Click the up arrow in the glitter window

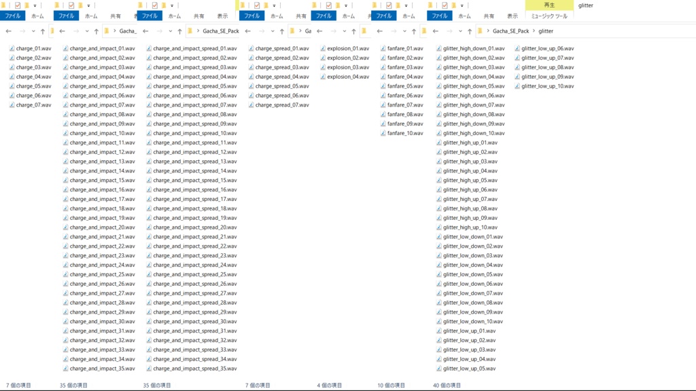click(x=470, y=31)
